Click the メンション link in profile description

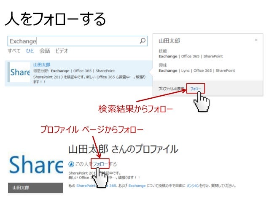click(x=193, y=186)
